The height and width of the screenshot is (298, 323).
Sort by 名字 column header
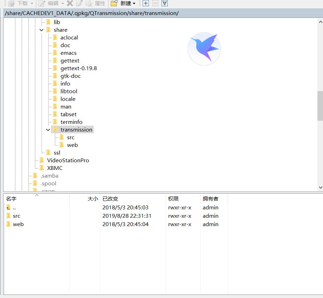[x=11, y=199]
